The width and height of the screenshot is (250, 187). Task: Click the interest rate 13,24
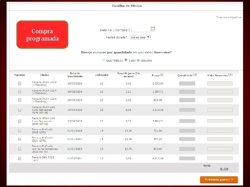coord(128,131)
